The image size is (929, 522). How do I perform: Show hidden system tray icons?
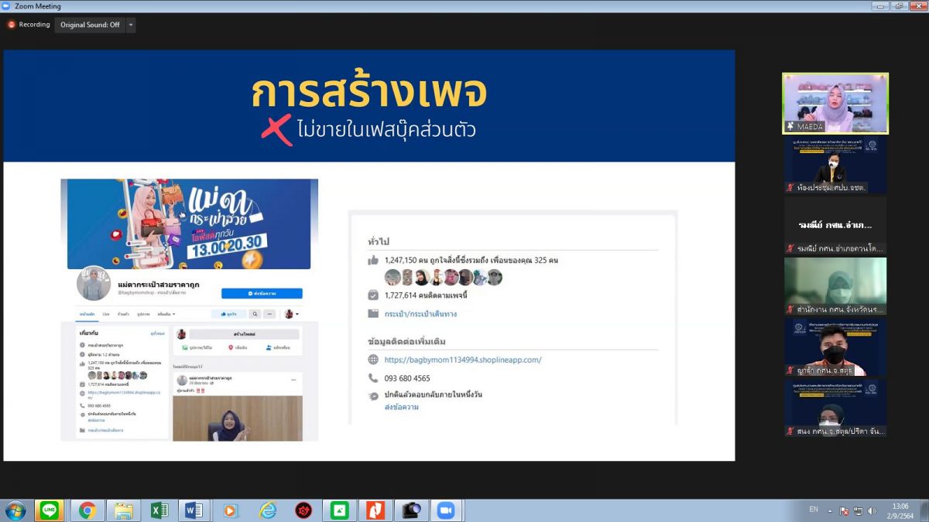coord(830,511)
